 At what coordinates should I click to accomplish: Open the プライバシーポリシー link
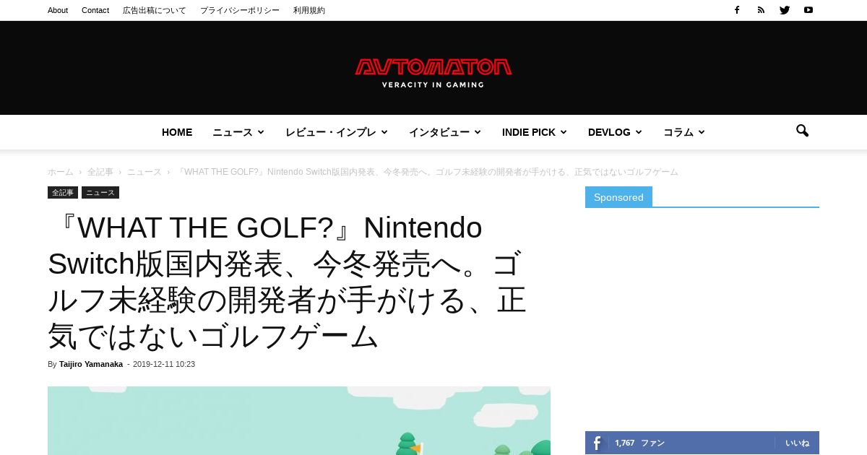point(240,10)
